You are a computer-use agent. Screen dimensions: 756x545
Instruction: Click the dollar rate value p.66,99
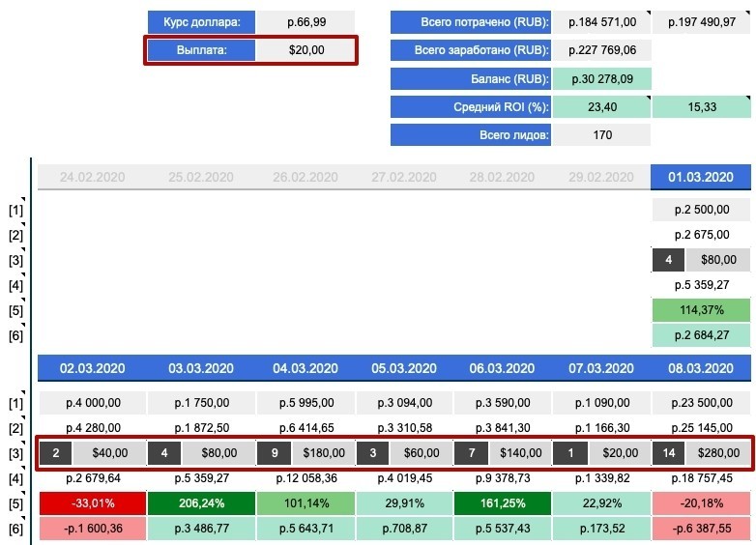pos(306,22)
